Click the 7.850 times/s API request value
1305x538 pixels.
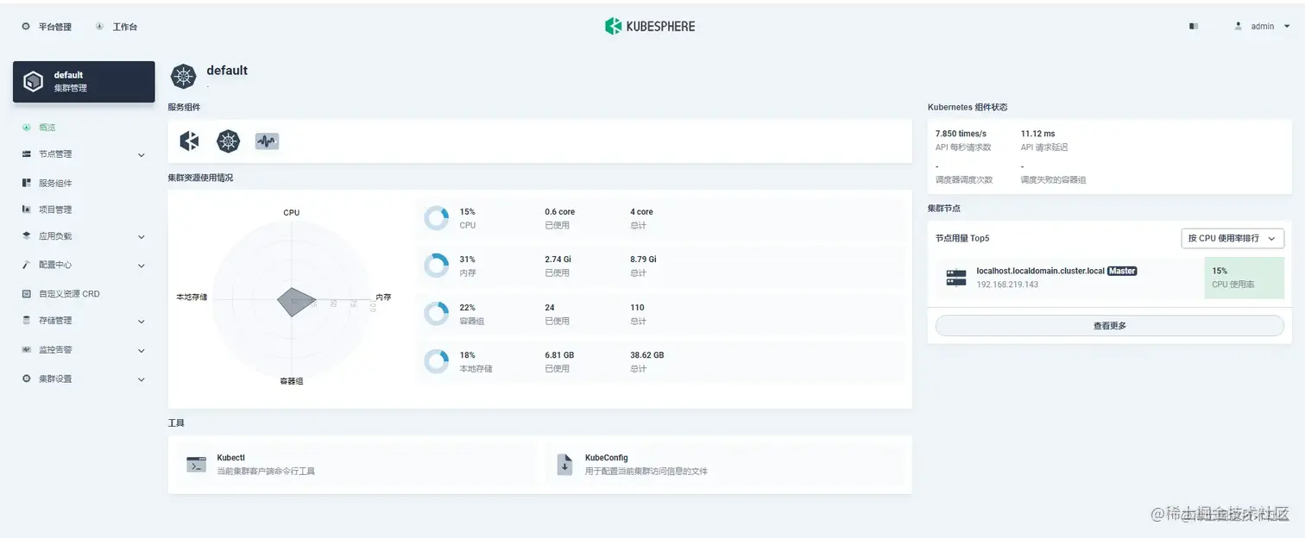(961, 134)
